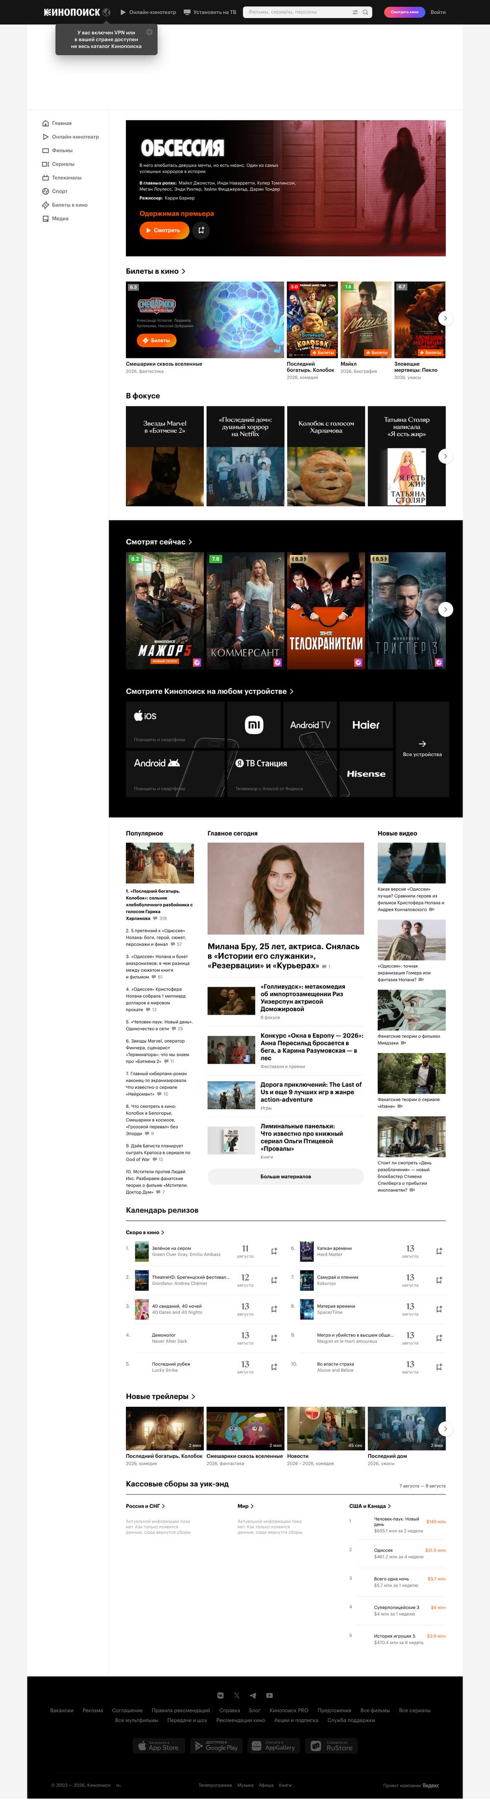The height and width of the screenshot is (1800, 490).
Task: Open Все устройства arrow tile
Action: pos(422,749)
